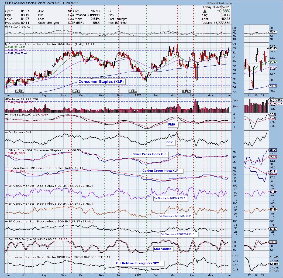Click the 0.59 PMO value tag
This screenshot has height=278, width=283.
272,114
